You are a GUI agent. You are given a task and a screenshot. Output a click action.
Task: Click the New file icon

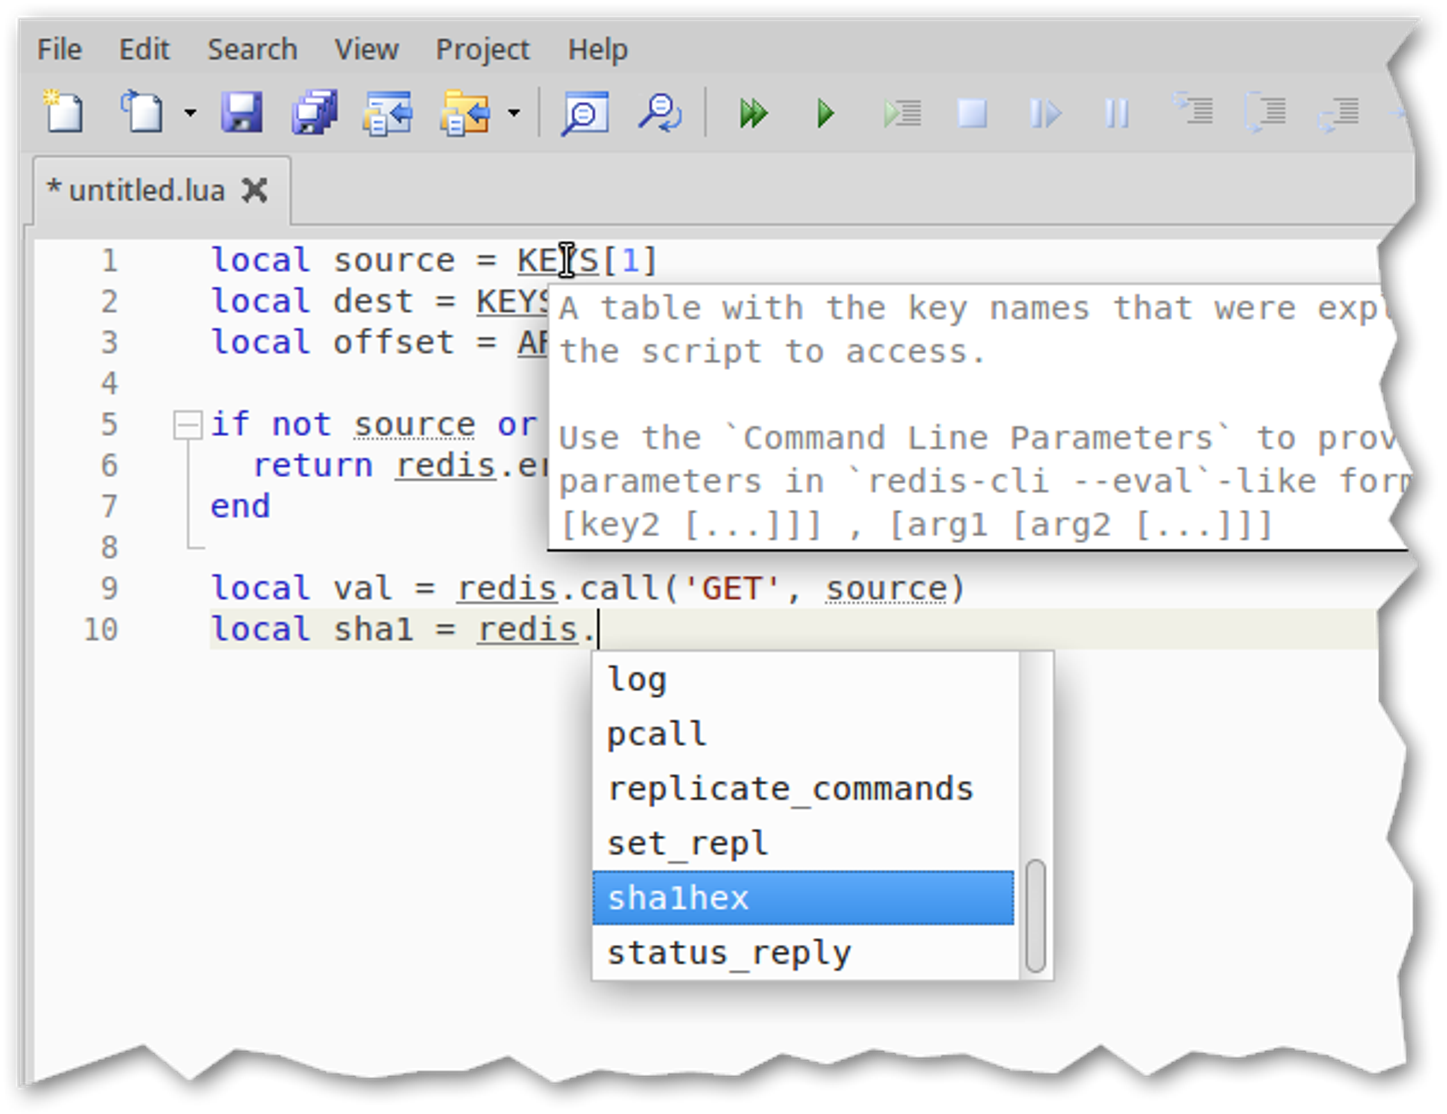[64, 113]
